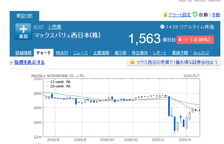Open the 業績予報 tab
The height and width of the screenshot is (144, 224).
pyautogui.click(x=180, y=53)
